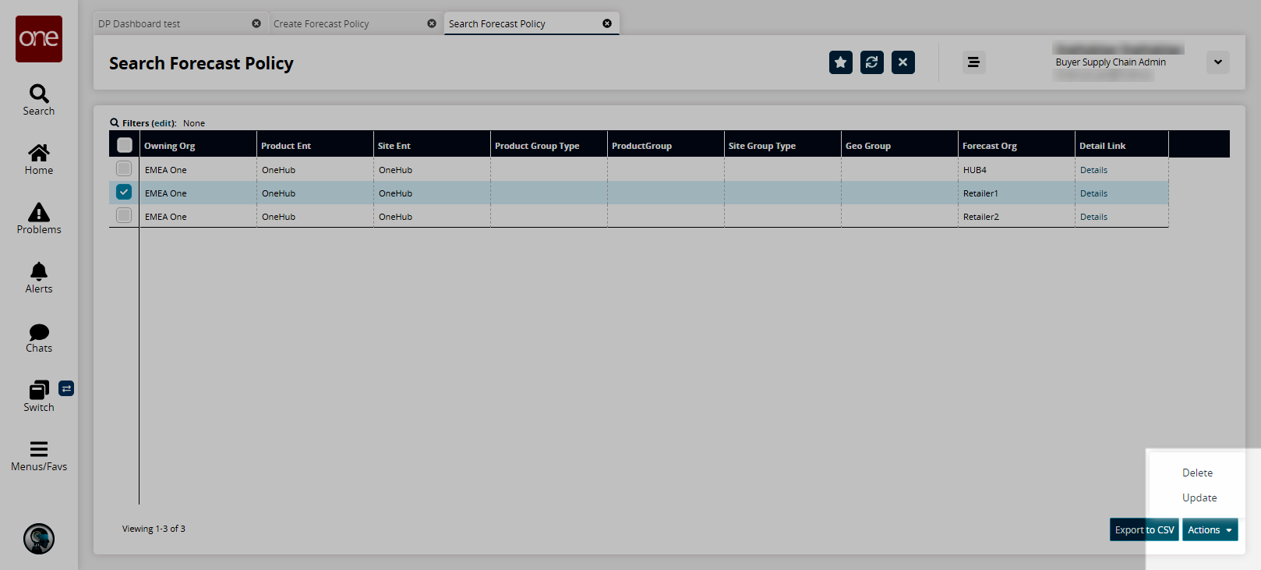Click OneHub Product Ent in Retailer2 row
The width and height of the screenshot is (1261, 570).
pos(278,217)
